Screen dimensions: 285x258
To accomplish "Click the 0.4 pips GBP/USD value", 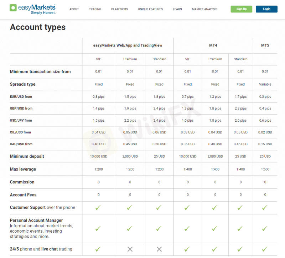I will click(x=265, y=108).
